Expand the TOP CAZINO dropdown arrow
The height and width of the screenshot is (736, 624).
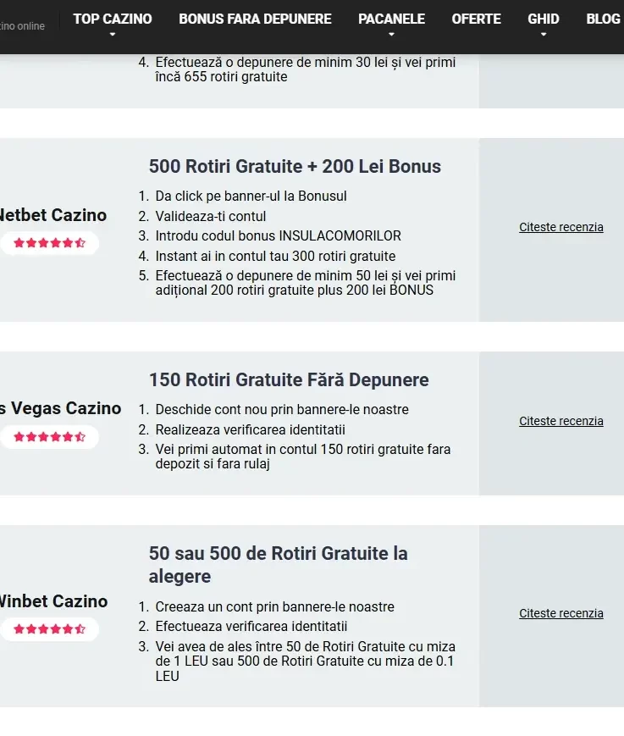coord(112,34)
